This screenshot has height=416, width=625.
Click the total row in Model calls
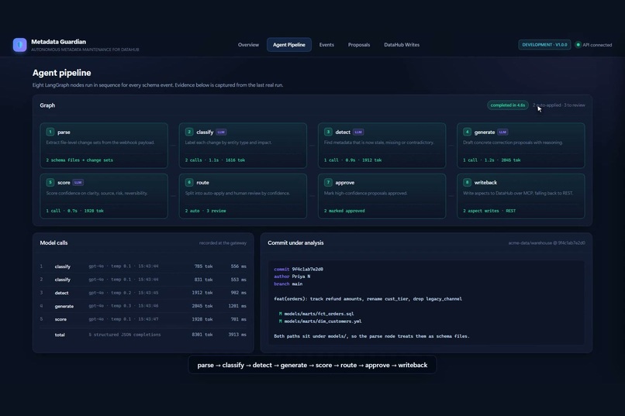click(x=143, y=335)
